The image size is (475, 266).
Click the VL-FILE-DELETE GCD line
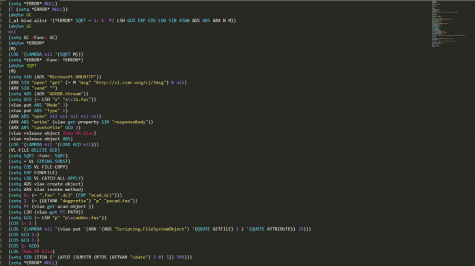click(34, 150)
